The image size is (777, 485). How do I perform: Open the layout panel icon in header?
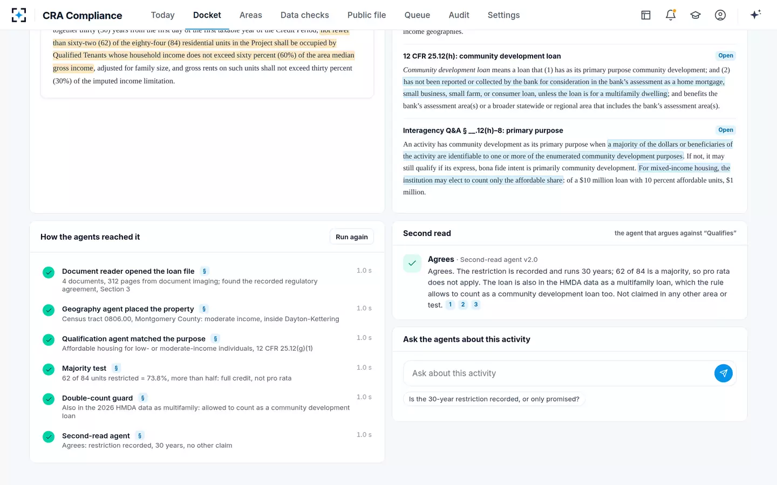pyautogui.click(x=646, y=15)
